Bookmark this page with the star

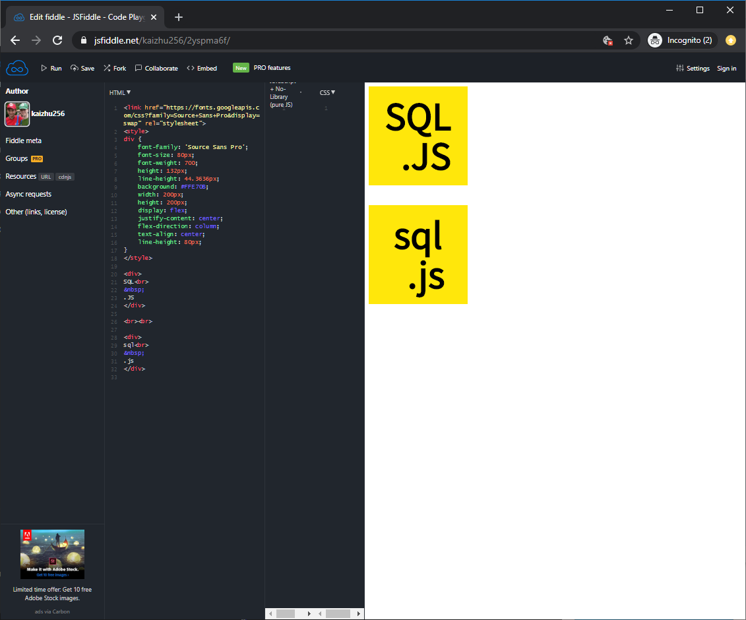pyautogui.click(x=629, y=40)
